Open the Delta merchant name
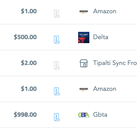The image size is (137, 128). (x=101, y=37)
